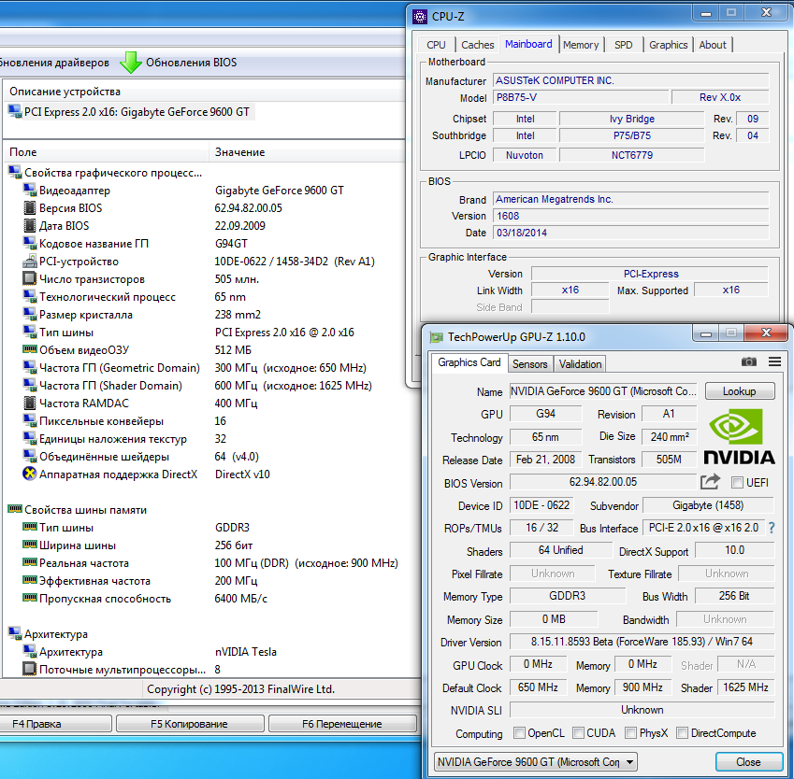Switch to the Validation tab in GPU-Z
This screenshot has height=779, width=794.
[x=580, y=363]
